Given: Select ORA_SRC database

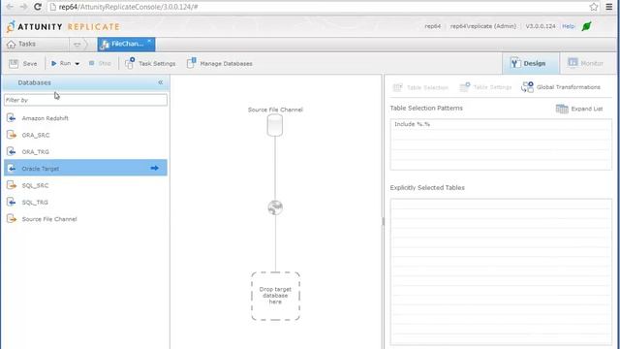Looking at the screenshot, I should coord(85,135).
